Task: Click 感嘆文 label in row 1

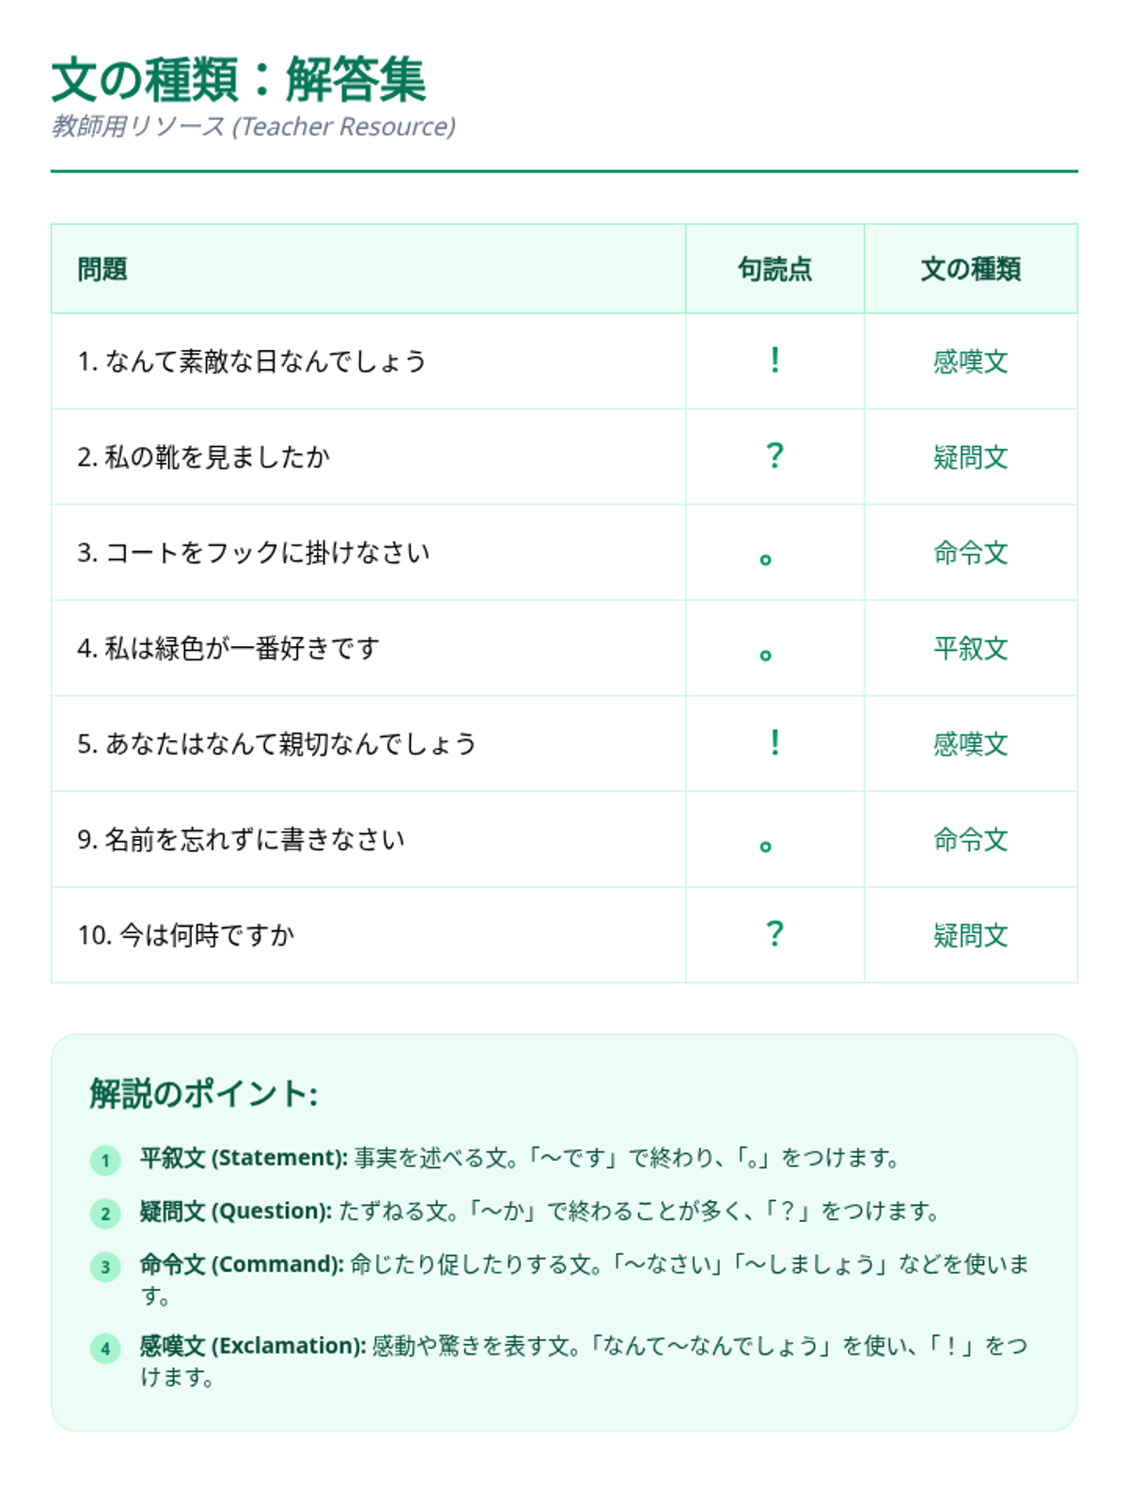Action: (970, 361)
